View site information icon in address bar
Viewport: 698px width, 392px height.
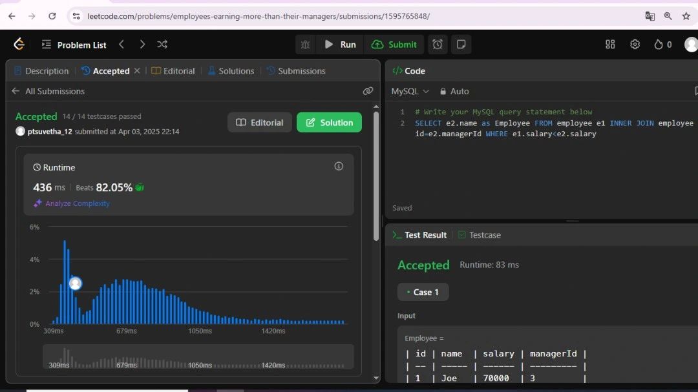click(x=76, y=16)
